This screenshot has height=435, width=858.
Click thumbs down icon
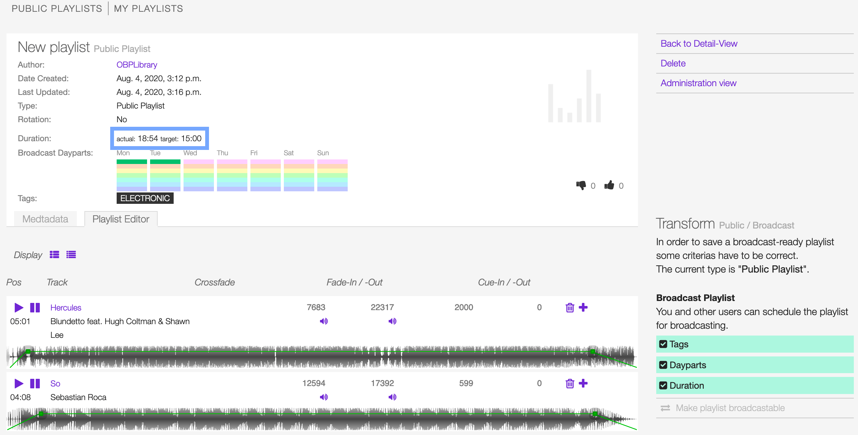(581, 185)
